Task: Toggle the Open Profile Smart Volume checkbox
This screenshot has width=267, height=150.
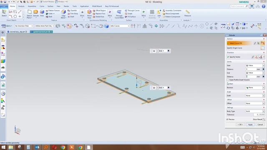Action: tap(228, 80)
